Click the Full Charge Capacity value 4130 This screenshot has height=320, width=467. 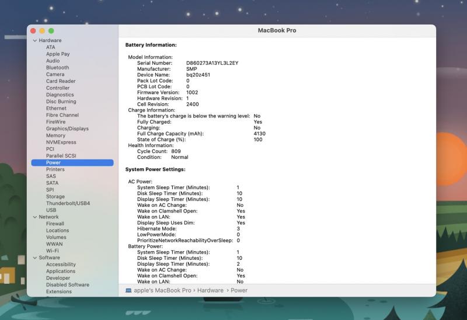click(259, 134)
